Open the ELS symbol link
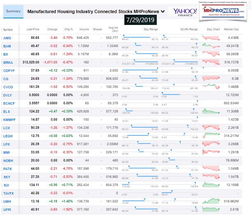This screenshot has height=222, width=252. pyautogui.click(x=7, y=112)
